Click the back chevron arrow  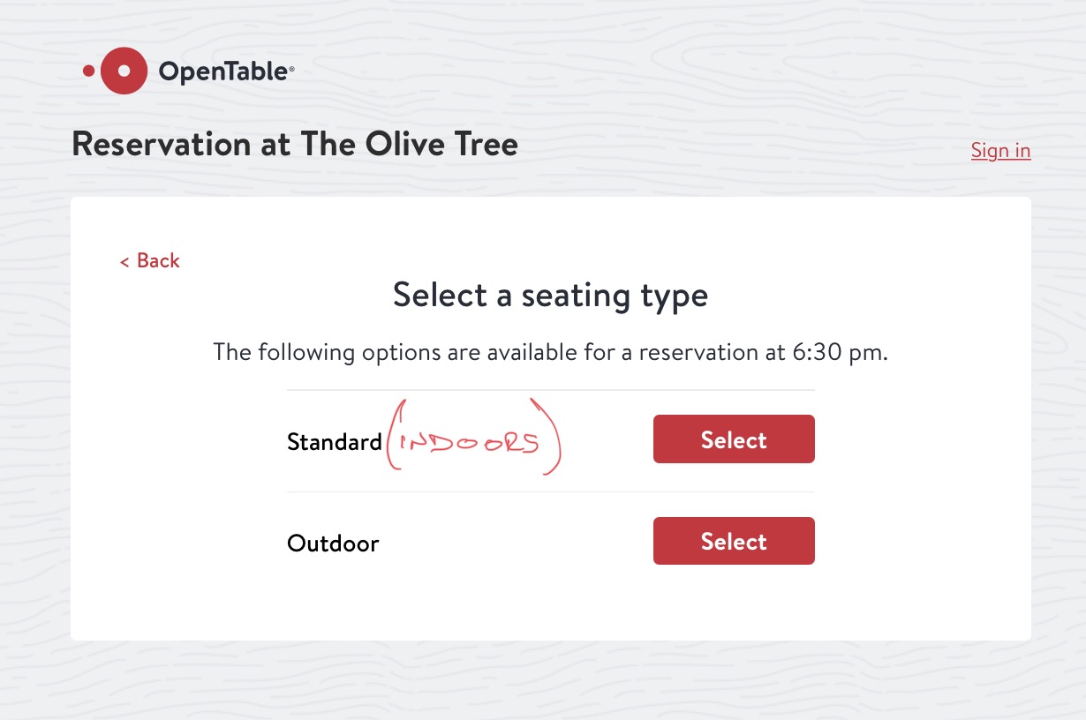click(x=124, y=261)
